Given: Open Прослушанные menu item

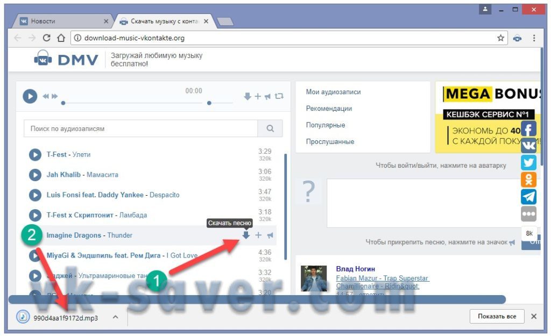Looking at the screenshot, I should 330,142.
